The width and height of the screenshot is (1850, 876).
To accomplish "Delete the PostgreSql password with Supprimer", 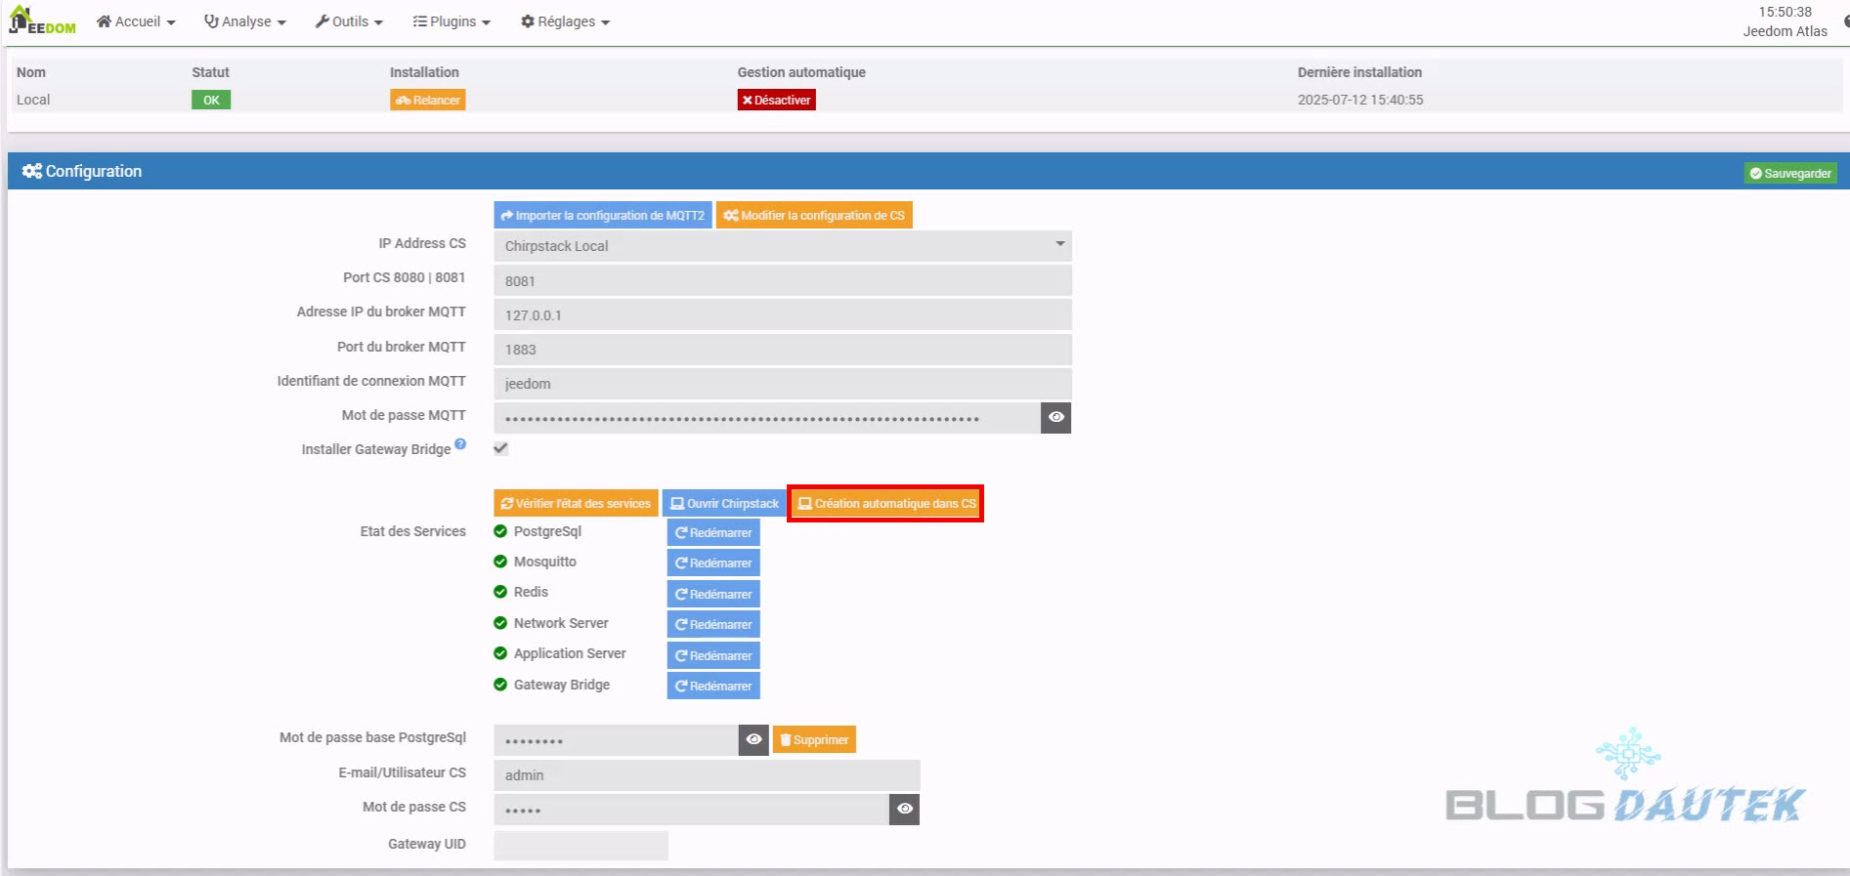I will [x=814, y=740].
